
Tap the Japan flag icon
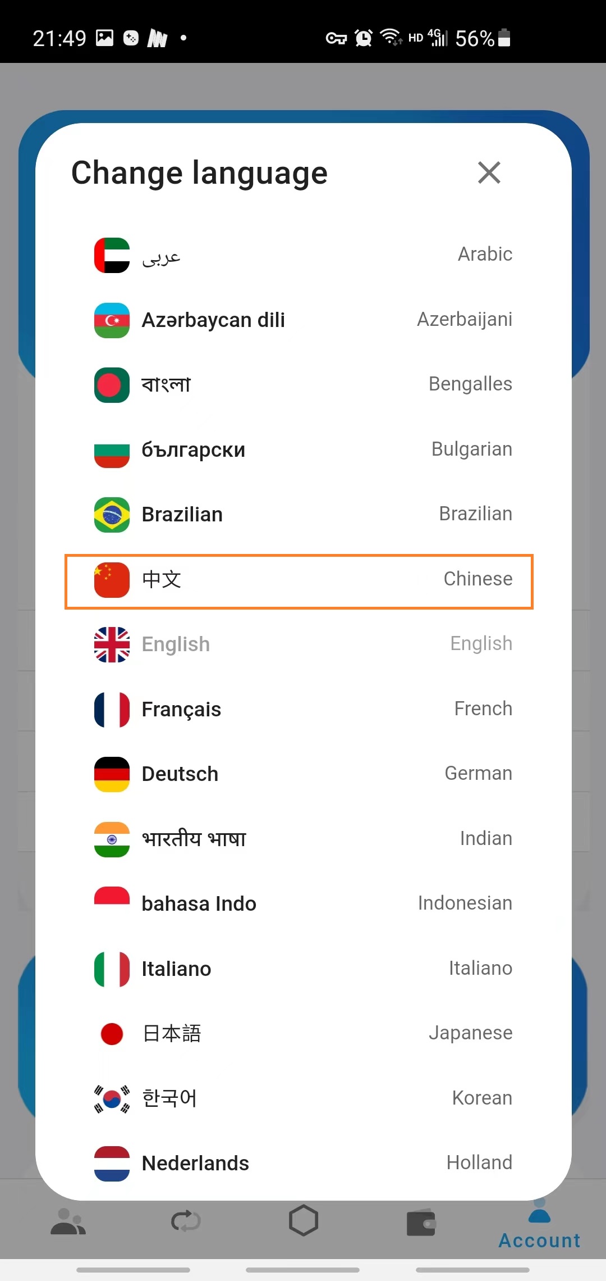pos(112,1034)
